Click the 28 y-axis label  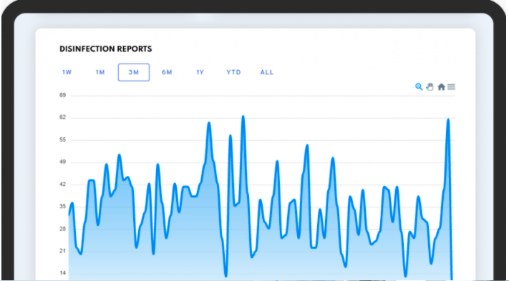63,229
